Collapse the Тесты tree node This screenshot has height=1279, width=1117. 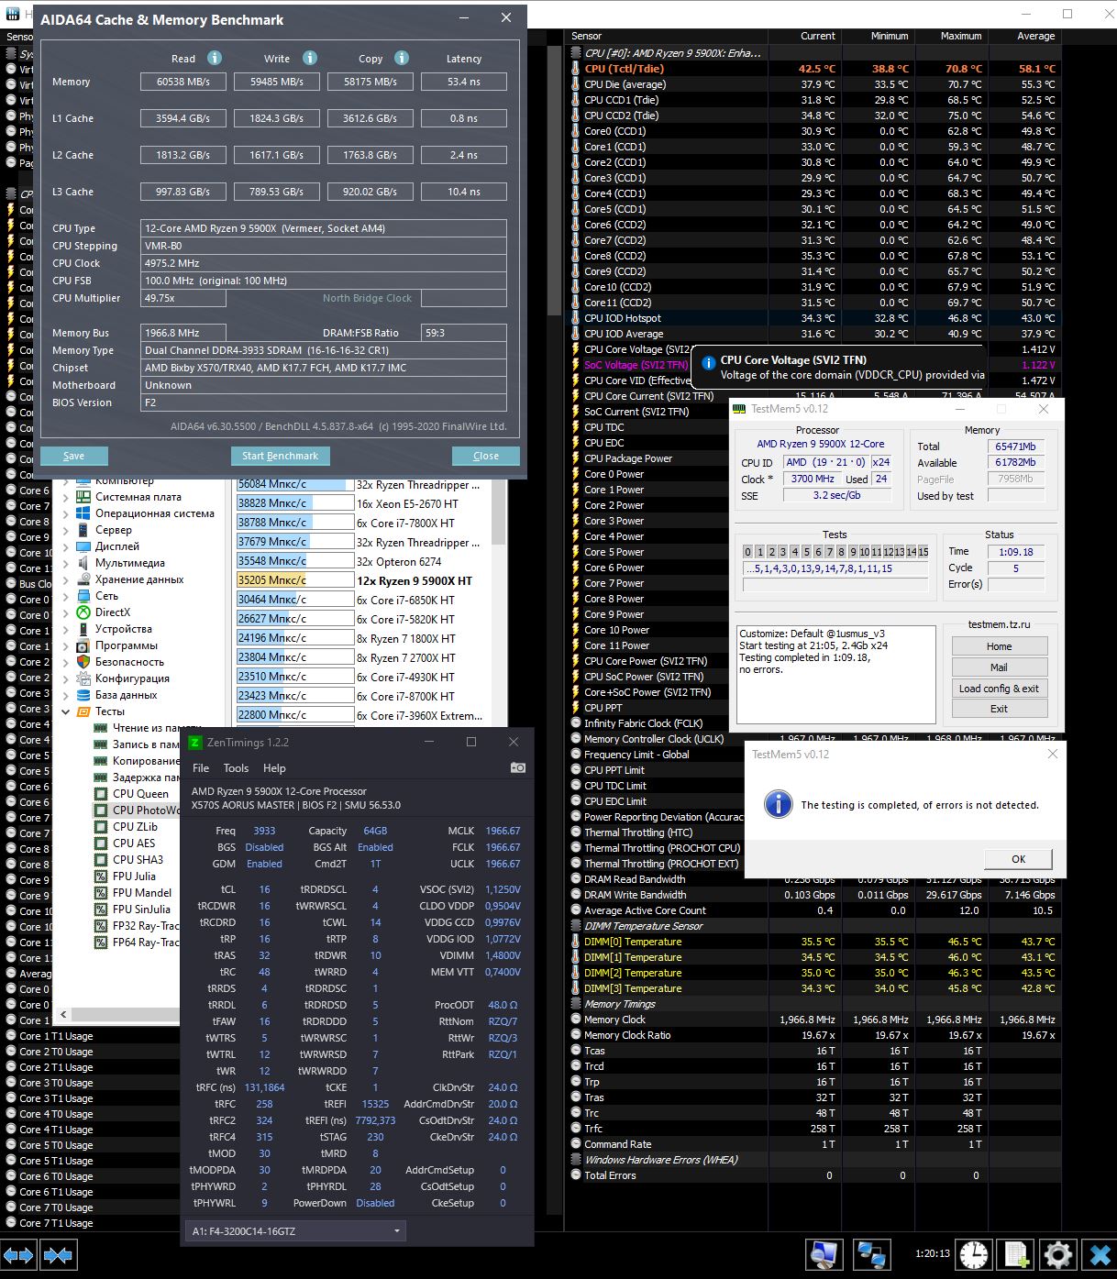65,711
